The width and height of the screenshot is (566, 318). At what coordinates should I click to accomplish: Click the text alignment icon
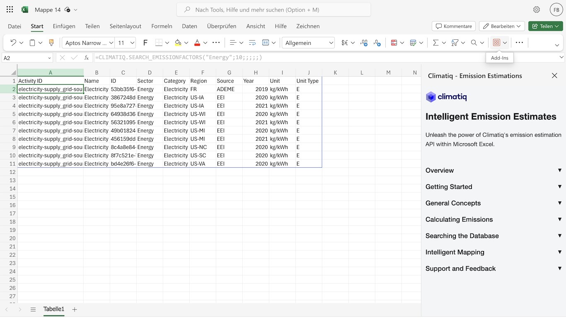(x=233, y=43)
